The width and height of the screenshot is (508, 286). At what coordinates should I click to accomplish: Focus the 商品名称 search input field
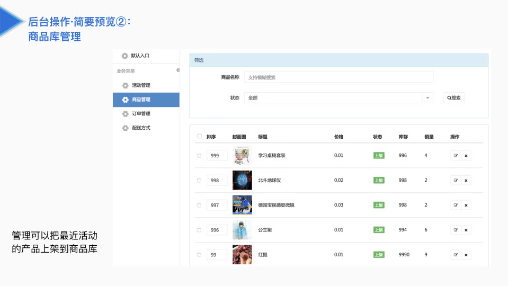click(x=338, y=77)
